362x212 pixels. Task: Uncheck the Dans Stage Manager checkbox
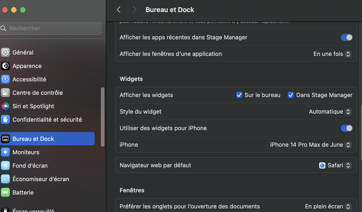click(x=291, y=95)
